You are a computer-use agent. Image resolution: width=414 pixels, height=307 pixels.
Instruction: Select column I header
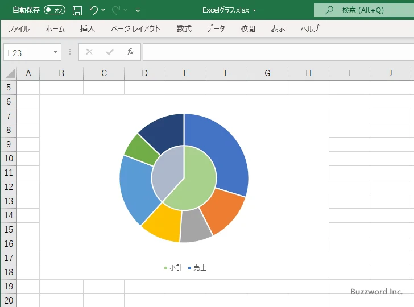pyautogui.click(x=350, y=73)
